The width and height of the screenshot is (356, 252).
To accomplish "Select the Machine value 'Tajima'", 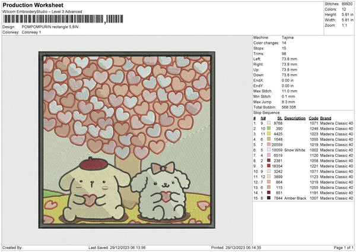I will (287, 37).
